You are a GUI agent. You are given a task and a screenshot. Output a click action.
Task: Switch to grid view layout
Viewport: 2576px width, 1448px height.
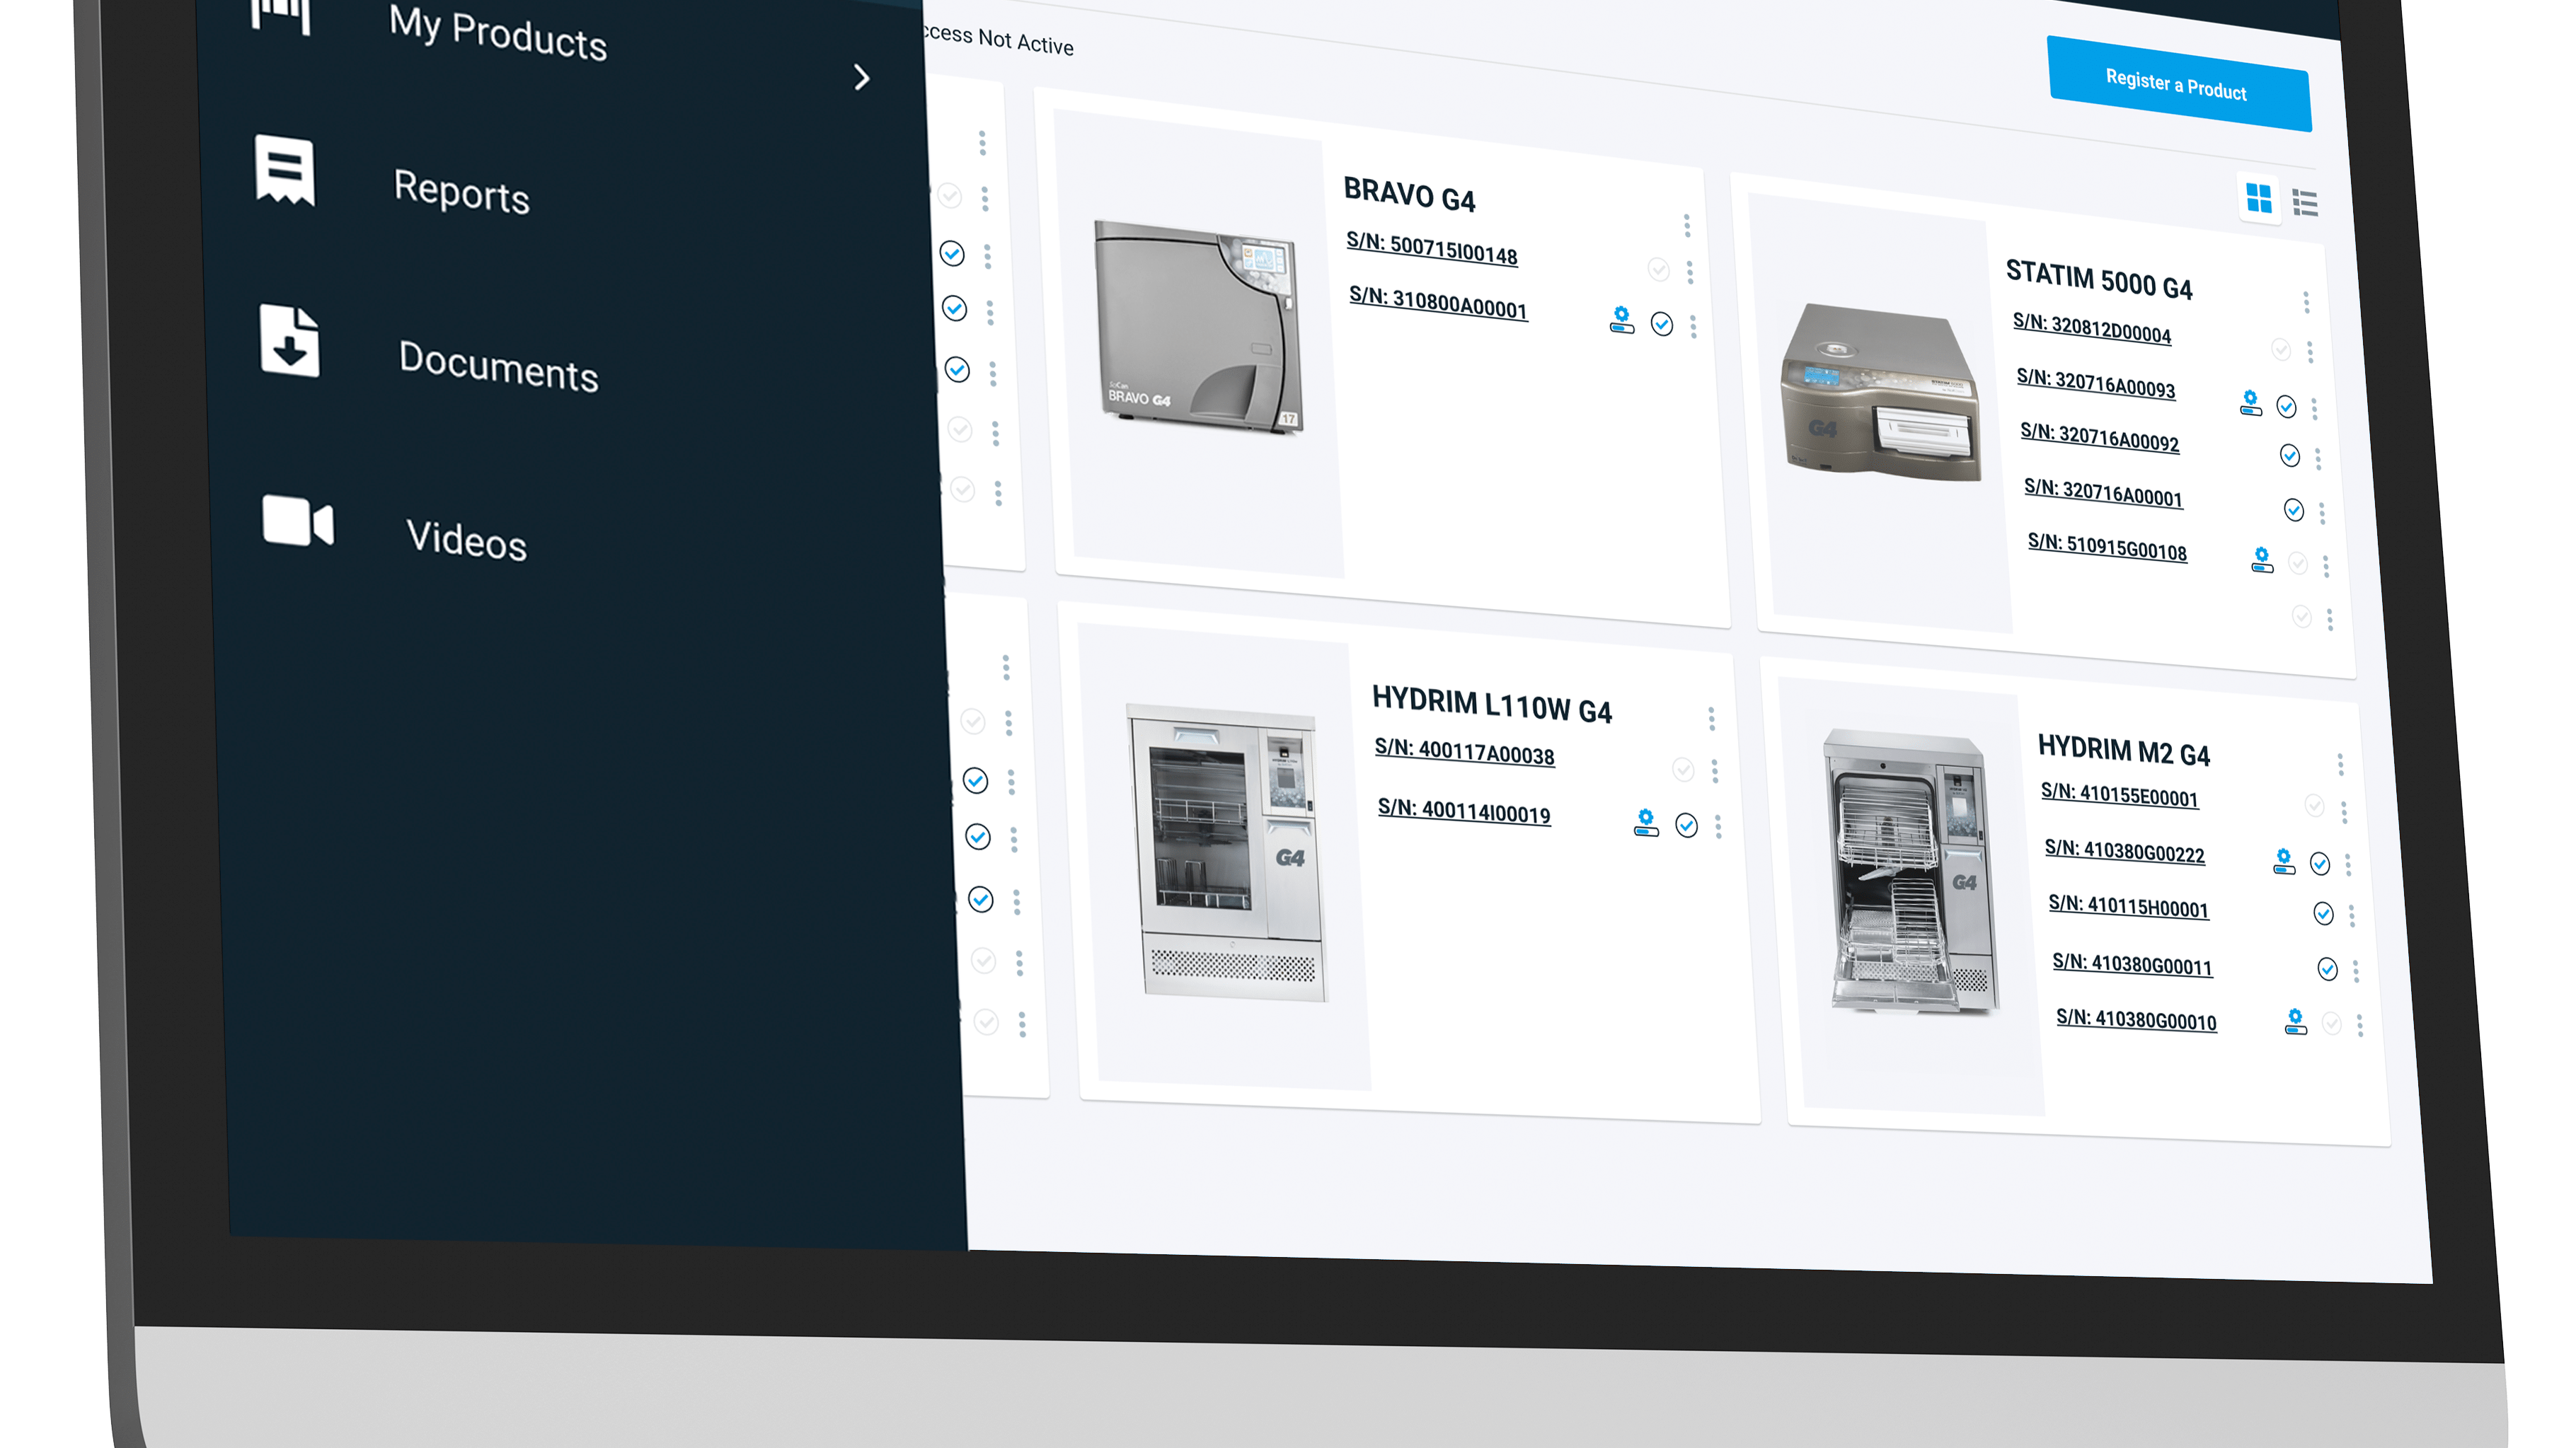coord(2259,198)
